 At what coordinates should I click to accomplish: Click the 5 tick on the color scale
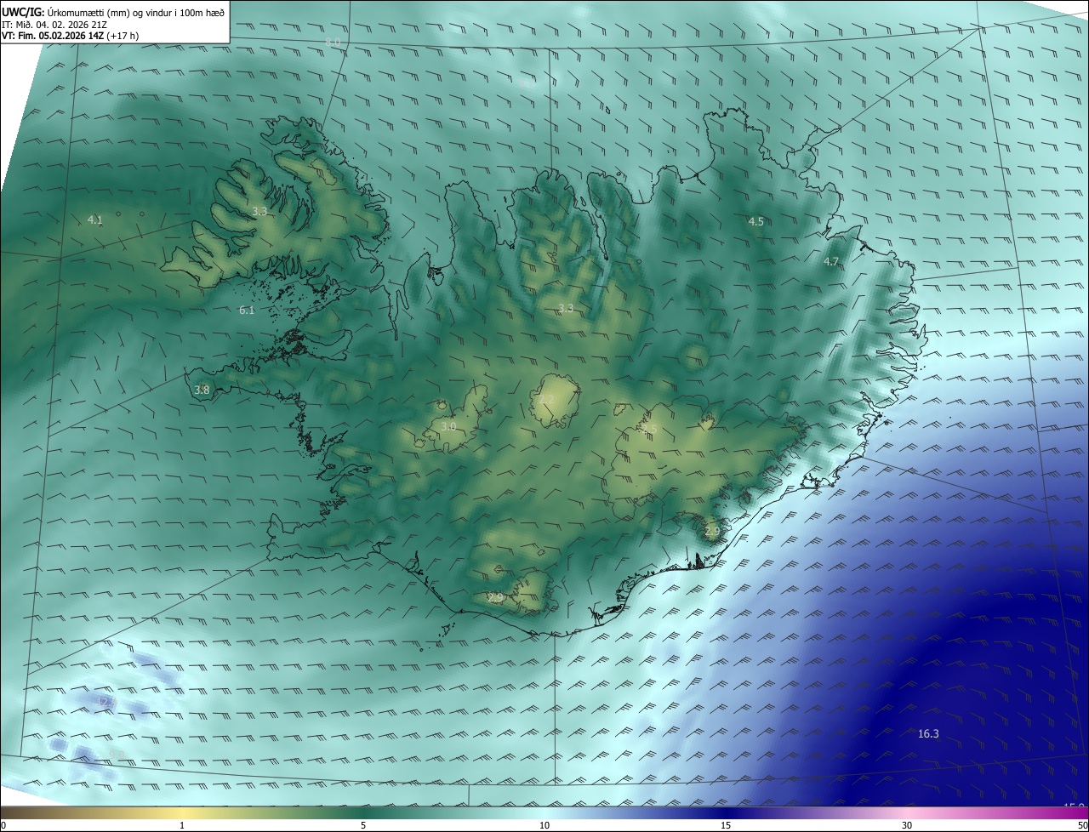363,825
